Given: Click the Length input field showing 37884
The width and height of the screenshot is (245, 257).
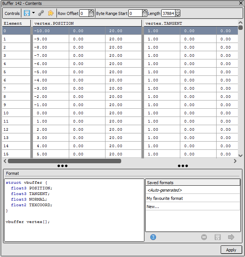Looking at the screenshot, I should 168,13.
